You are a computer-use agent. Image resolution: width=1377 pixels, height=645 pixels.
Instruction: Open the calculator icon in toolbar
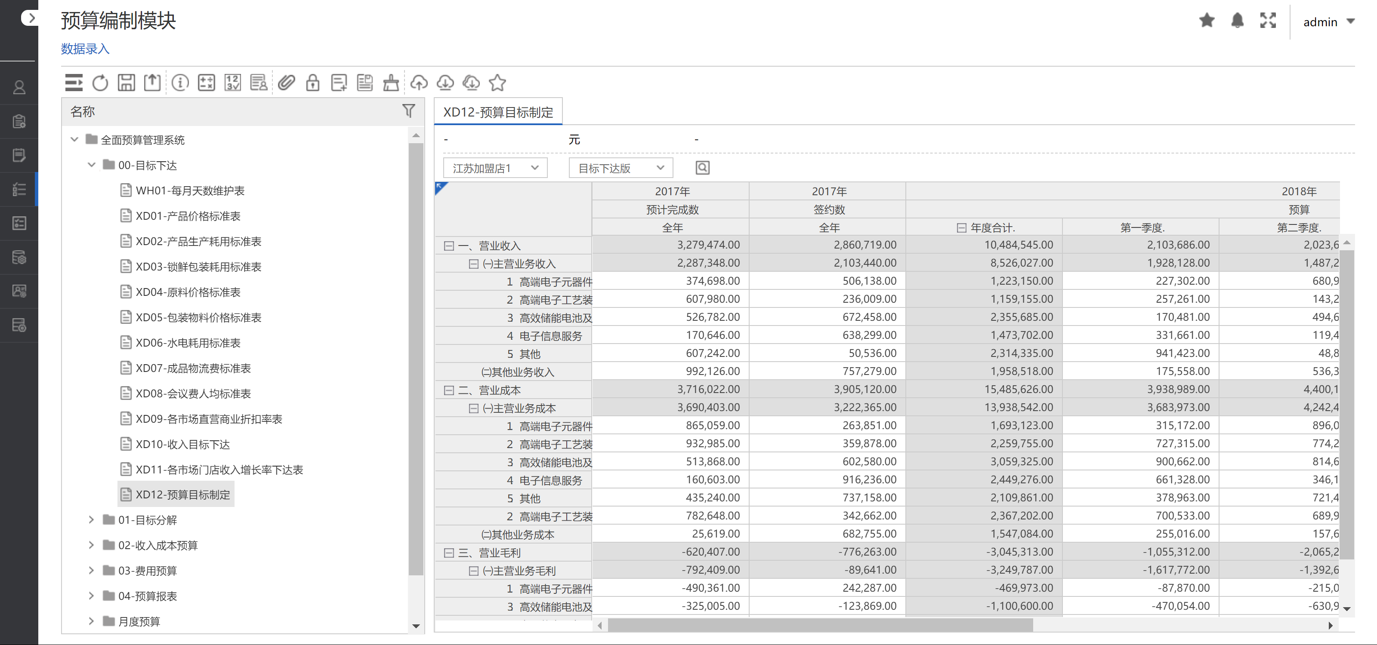(x=207, y=83)
